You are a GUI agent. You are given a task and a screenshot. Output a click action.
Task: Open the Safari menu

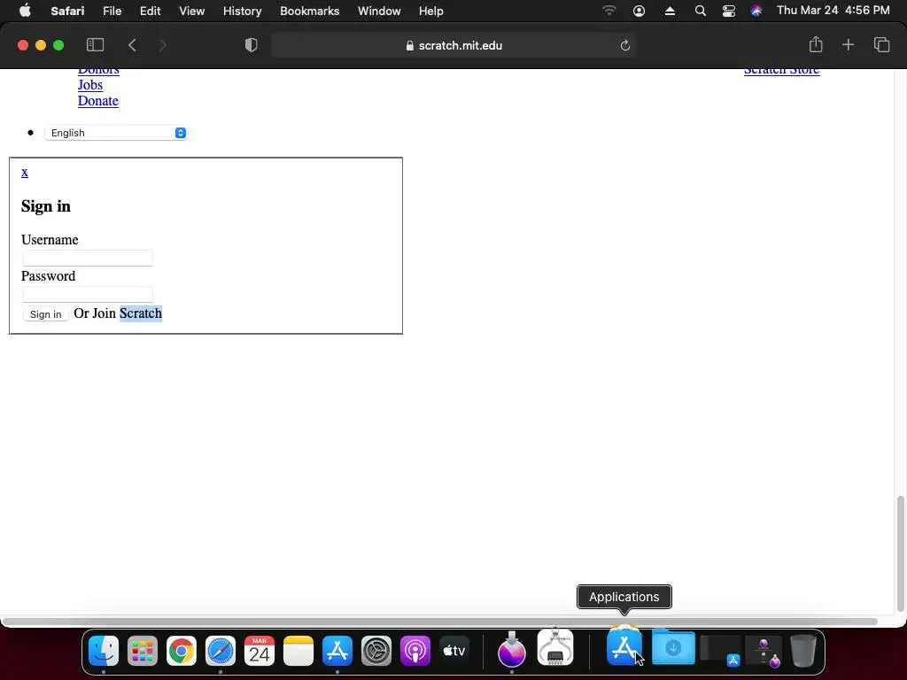(67, 11)
